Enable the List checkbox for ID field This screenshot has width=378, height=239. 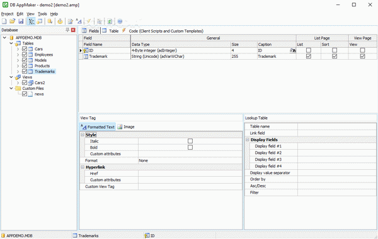[308, 50]
